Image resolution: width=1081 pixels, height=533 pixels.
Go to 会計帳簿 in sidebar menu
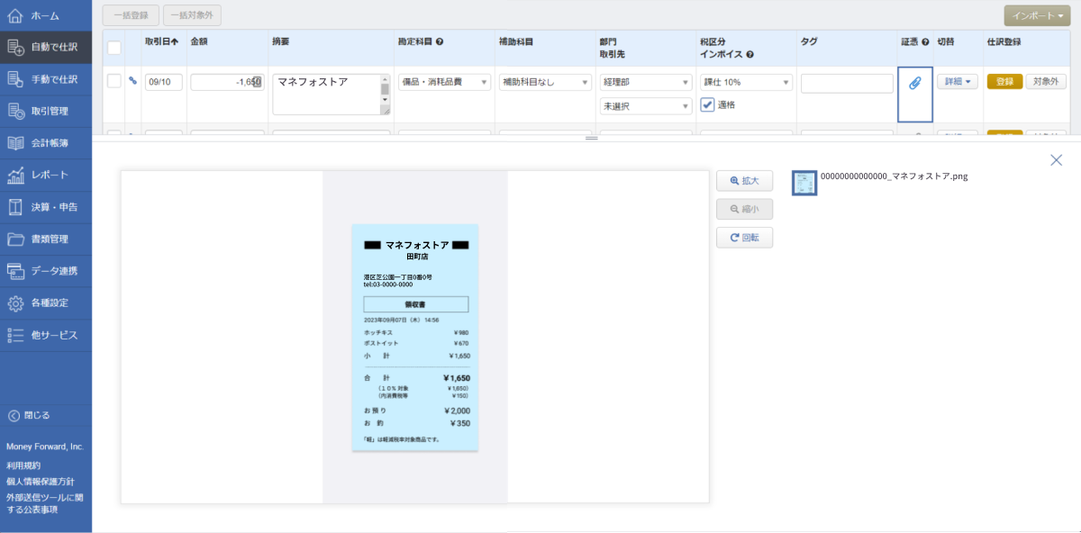(46, 143)
